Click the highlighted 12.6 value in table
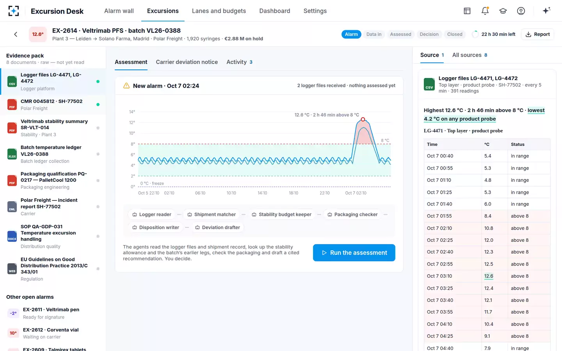 [489, 276]
